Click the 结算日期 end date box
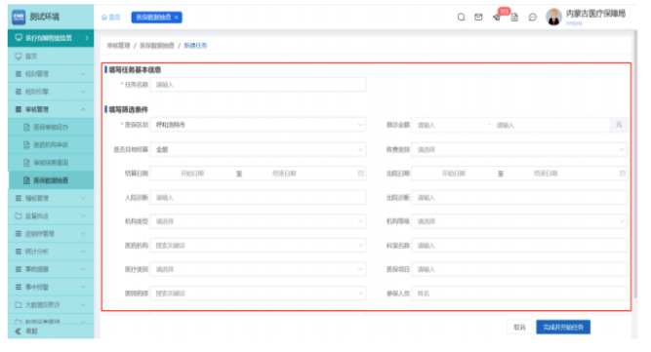This screenshot has width=651, height=352. (284, 174)
